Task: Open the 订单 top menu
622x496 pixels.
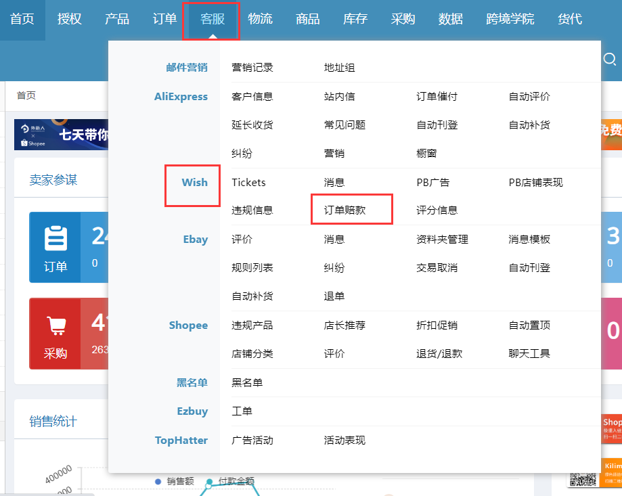Action: (x=164, y=19)
